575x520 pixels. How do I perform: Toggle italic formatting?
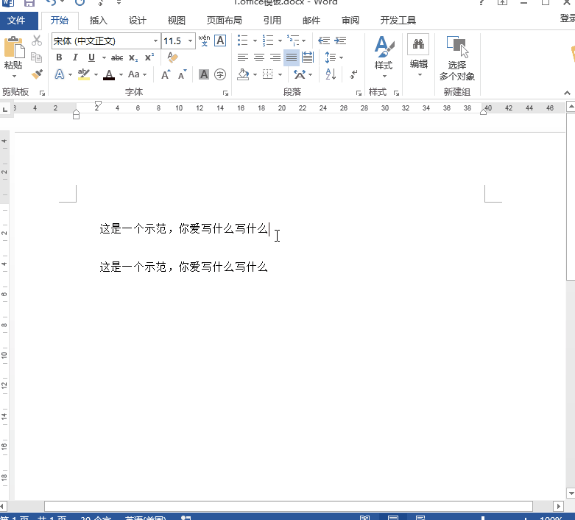74,57
